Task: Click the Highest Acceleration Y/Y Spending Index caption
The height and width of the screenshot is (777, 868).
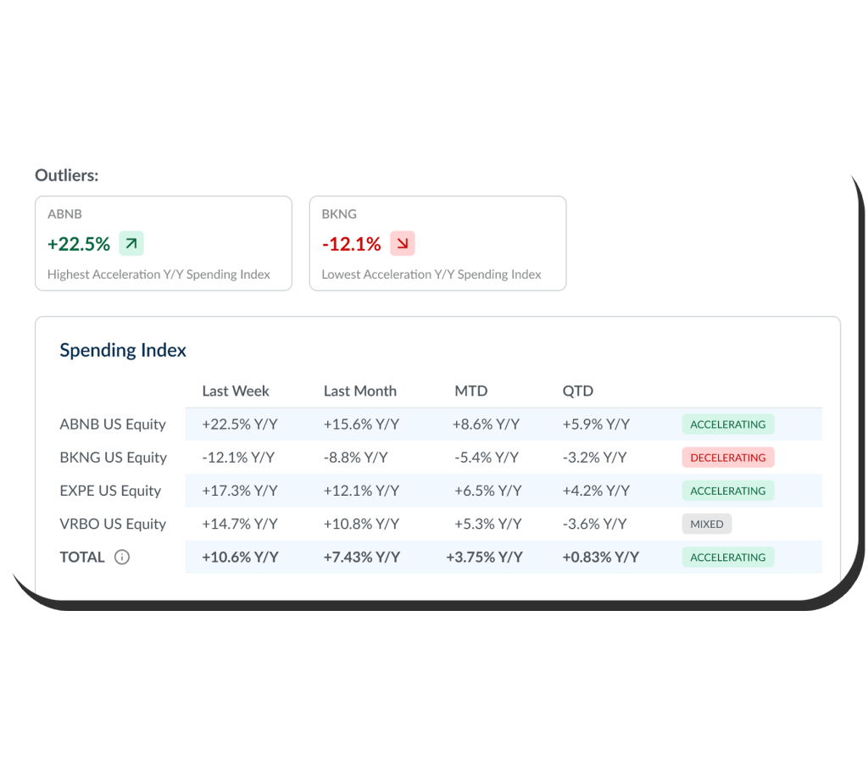Action: [159, 275]
